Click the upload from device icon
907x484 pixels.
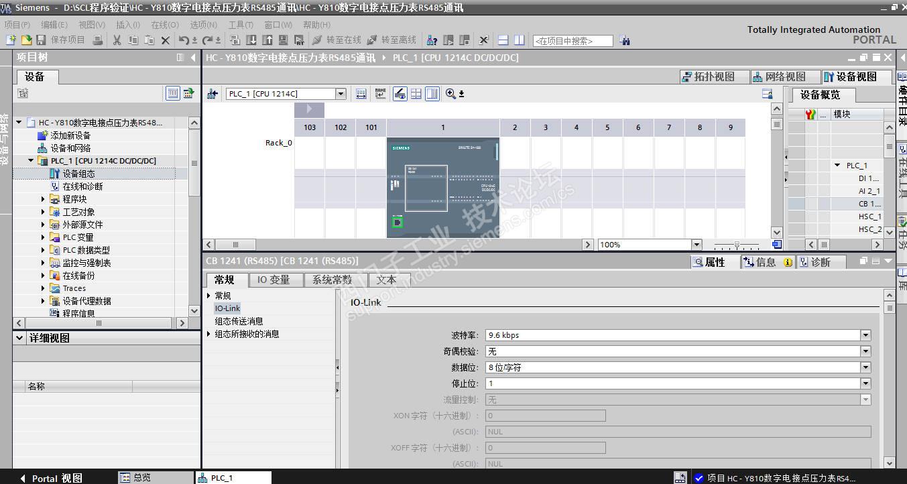[267, 40]
